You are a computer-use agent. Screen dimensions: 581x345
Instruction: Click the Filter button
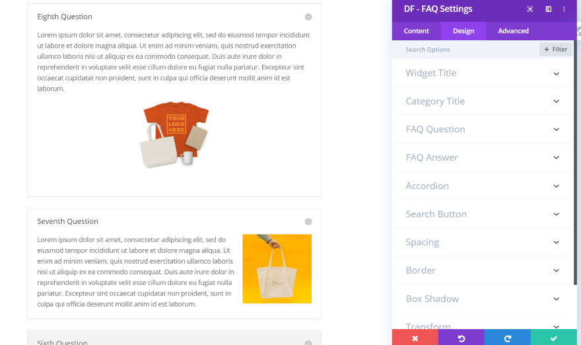pyautogui.click(x=555, y=50)
